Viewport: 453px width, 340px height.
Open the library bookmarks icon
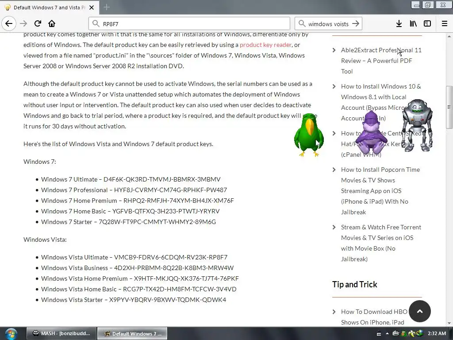pyautogui.click(x=413, y=24)
